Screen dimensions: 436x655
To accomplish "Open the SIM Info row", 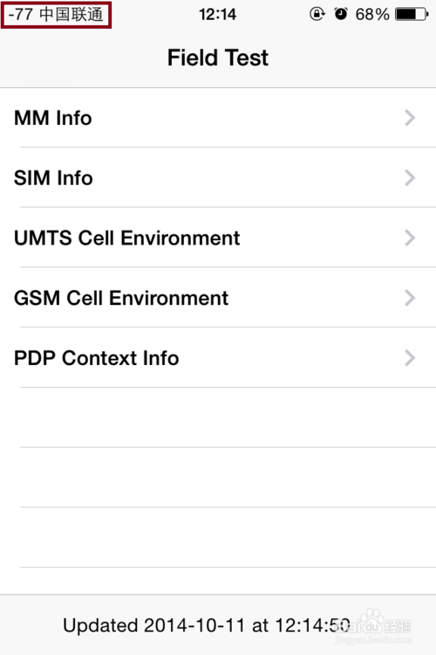I will (218, 177).
